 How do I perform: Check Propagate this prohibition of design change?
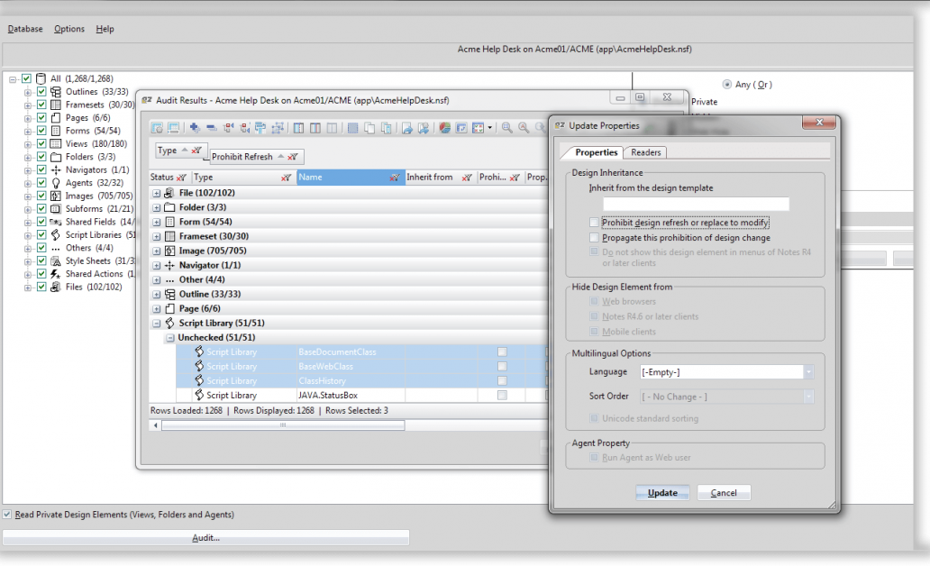coord(594,238)
